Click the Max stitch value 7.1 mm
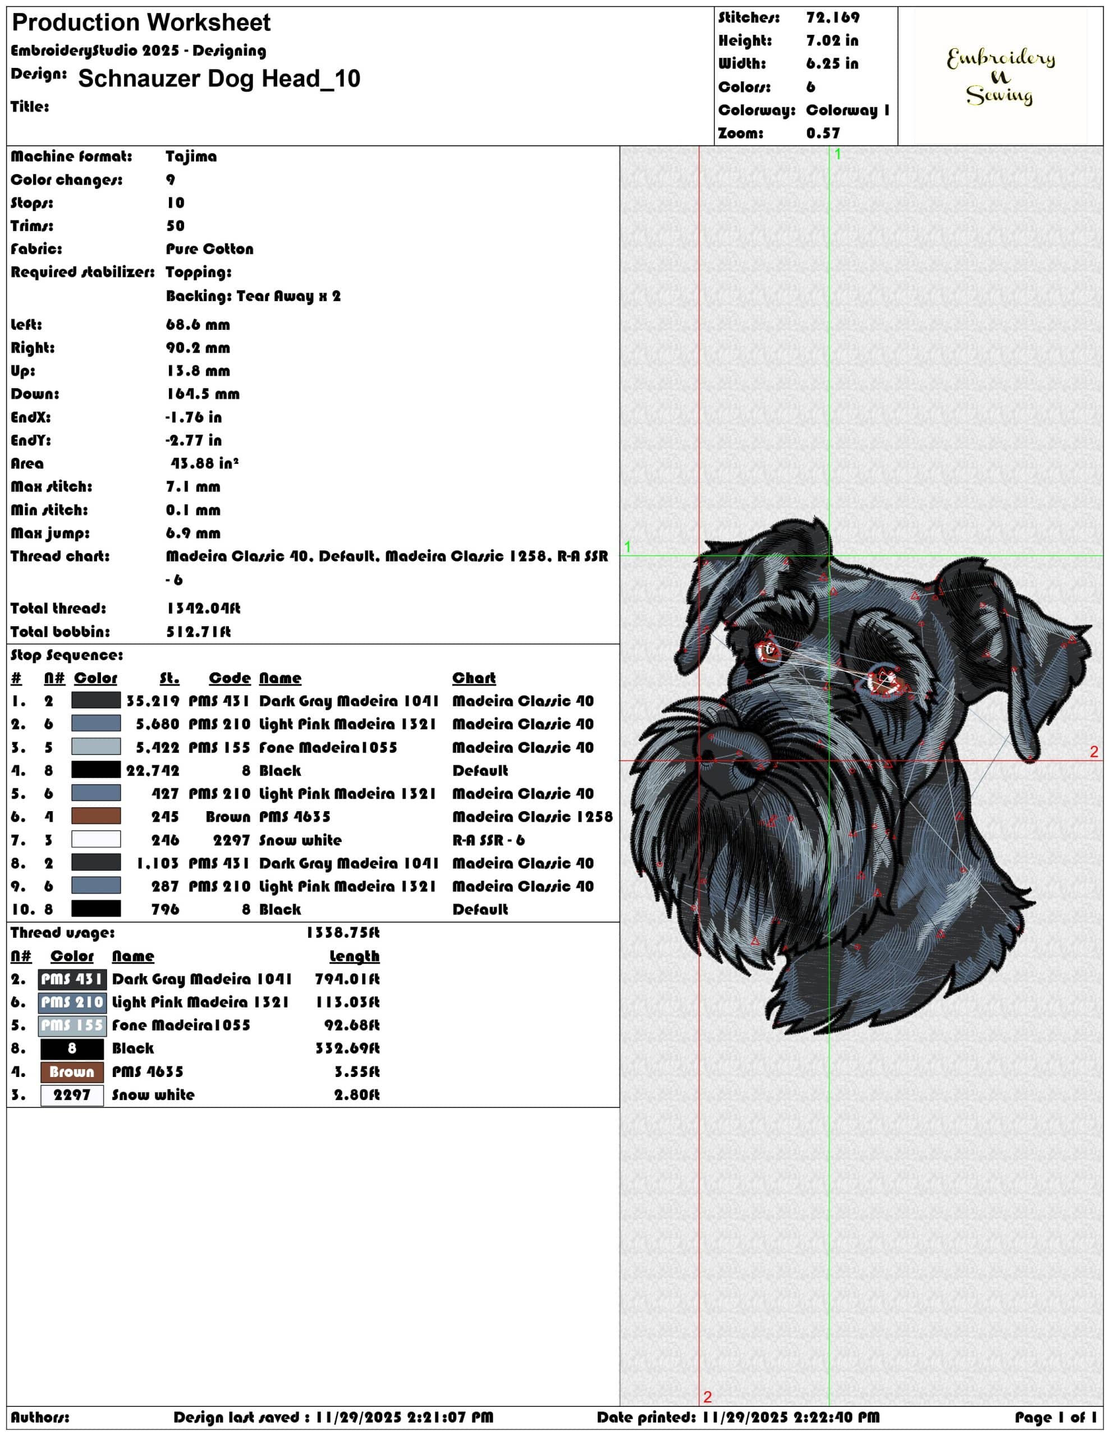The height and width of the screenshot is (1436, 1110). click(x=193, y=487)
